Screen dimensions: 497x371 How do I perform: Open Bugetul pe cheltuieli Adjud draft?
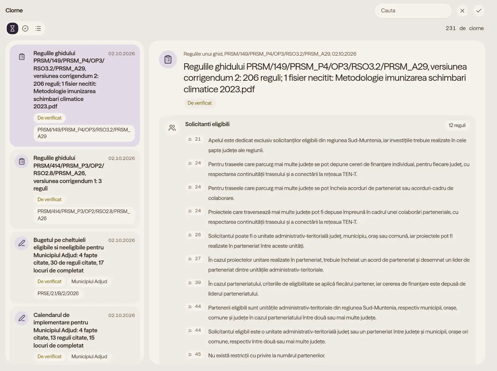click(x=75, y=267)
